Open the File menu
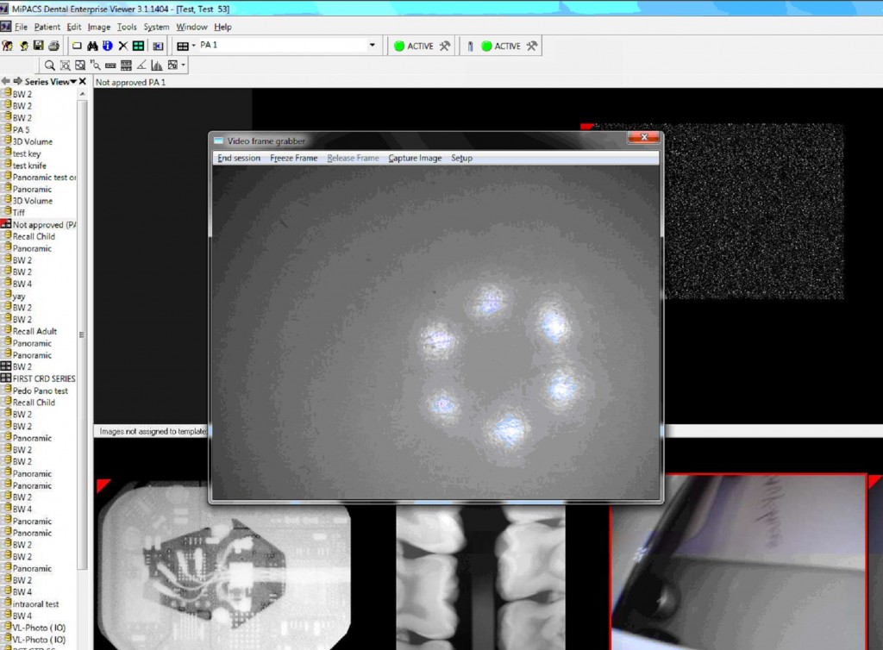Viewport: 883px width, 650px height. click(21, 27)
